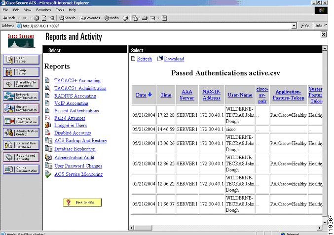Image resolution: width=334 pixels, height=235 pixels.
Task: Click the horizontal scrollbar thumb of report
Action: pyautogui.click(x=143, y=228)
